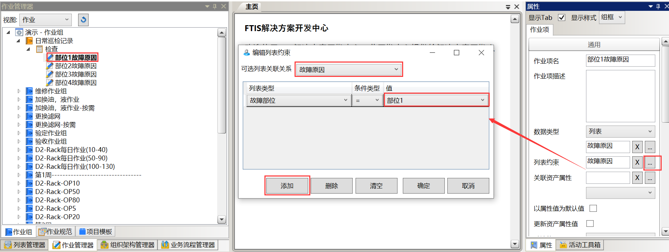
Task: Open the 值 dropdown showing 部位1
Action: (x=436, y=100)
